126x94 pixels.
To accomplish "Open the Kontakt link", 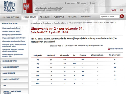I will [x=83, y=3].
